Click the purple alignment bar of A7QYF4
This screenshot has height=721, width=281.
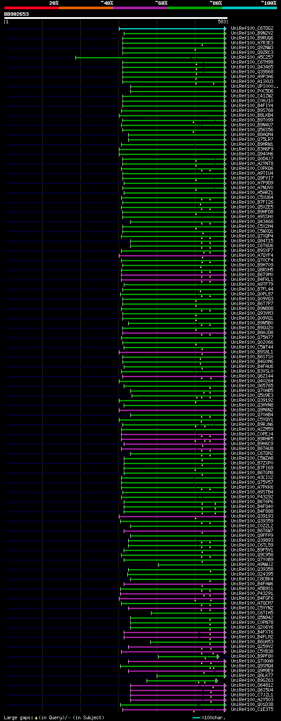coord(173,256)
